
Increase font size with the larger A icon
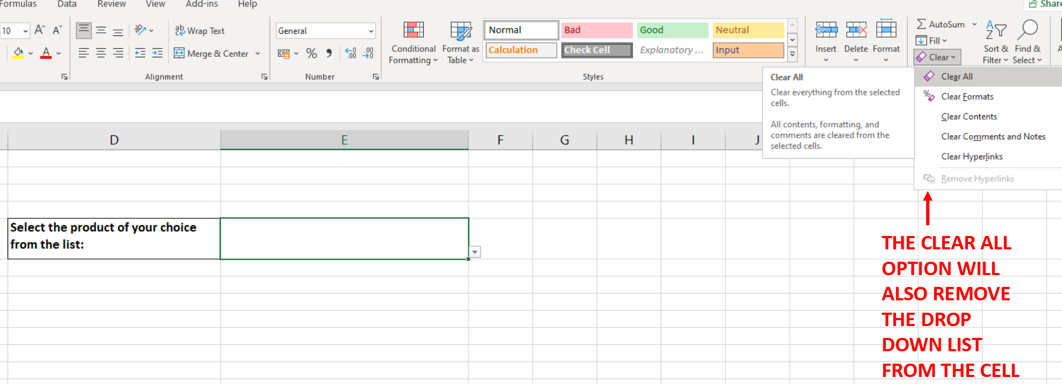coord(40,30)
